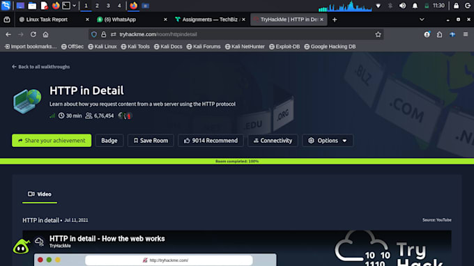Launch the text editor panel icon

44,6
